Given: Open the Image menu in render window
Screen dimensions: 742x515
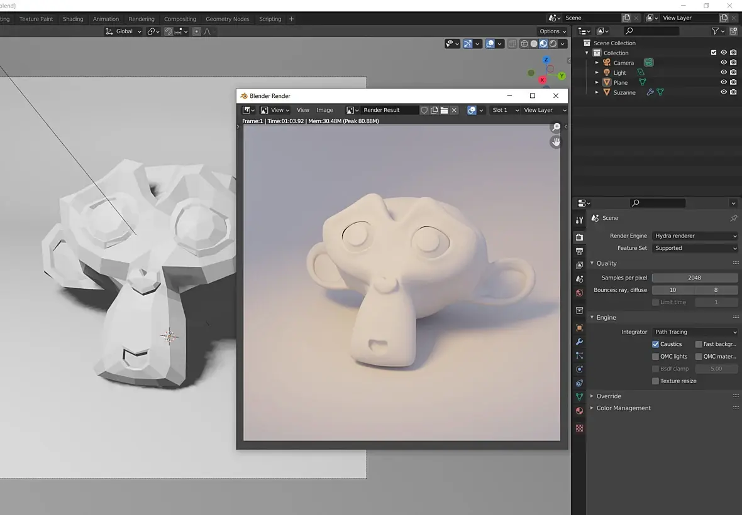Looking at the screenshot, I should click(x=324, y=110).
